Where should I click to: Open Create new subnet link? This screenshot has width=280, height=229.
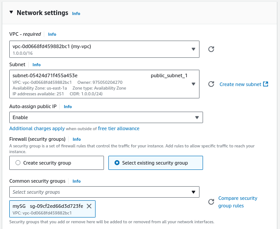click(x=240, y=84)
